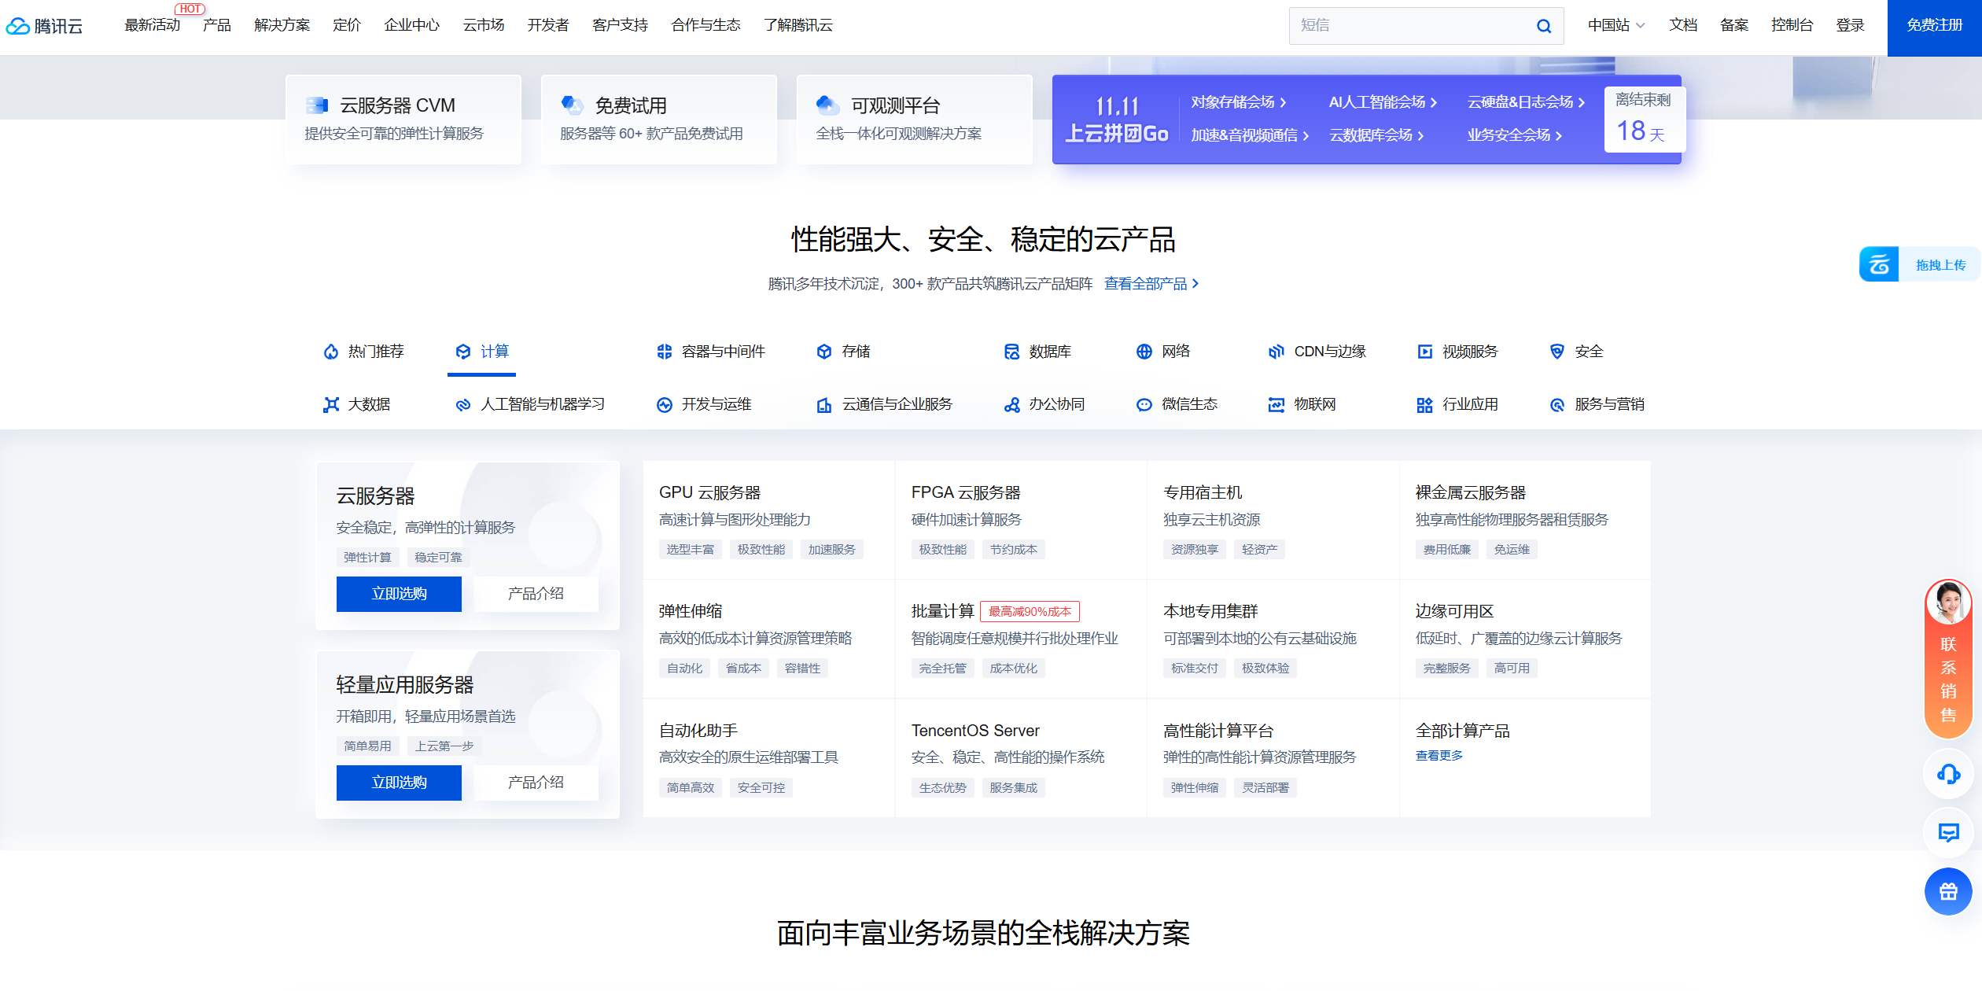Open the feedback message icon
Viewport: 1982px width, 991px height.
point(1948,832)
